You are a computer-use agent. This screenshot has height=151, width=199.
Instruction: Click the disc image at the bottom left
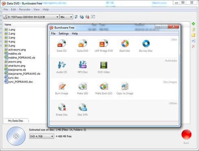coord(16,136)
